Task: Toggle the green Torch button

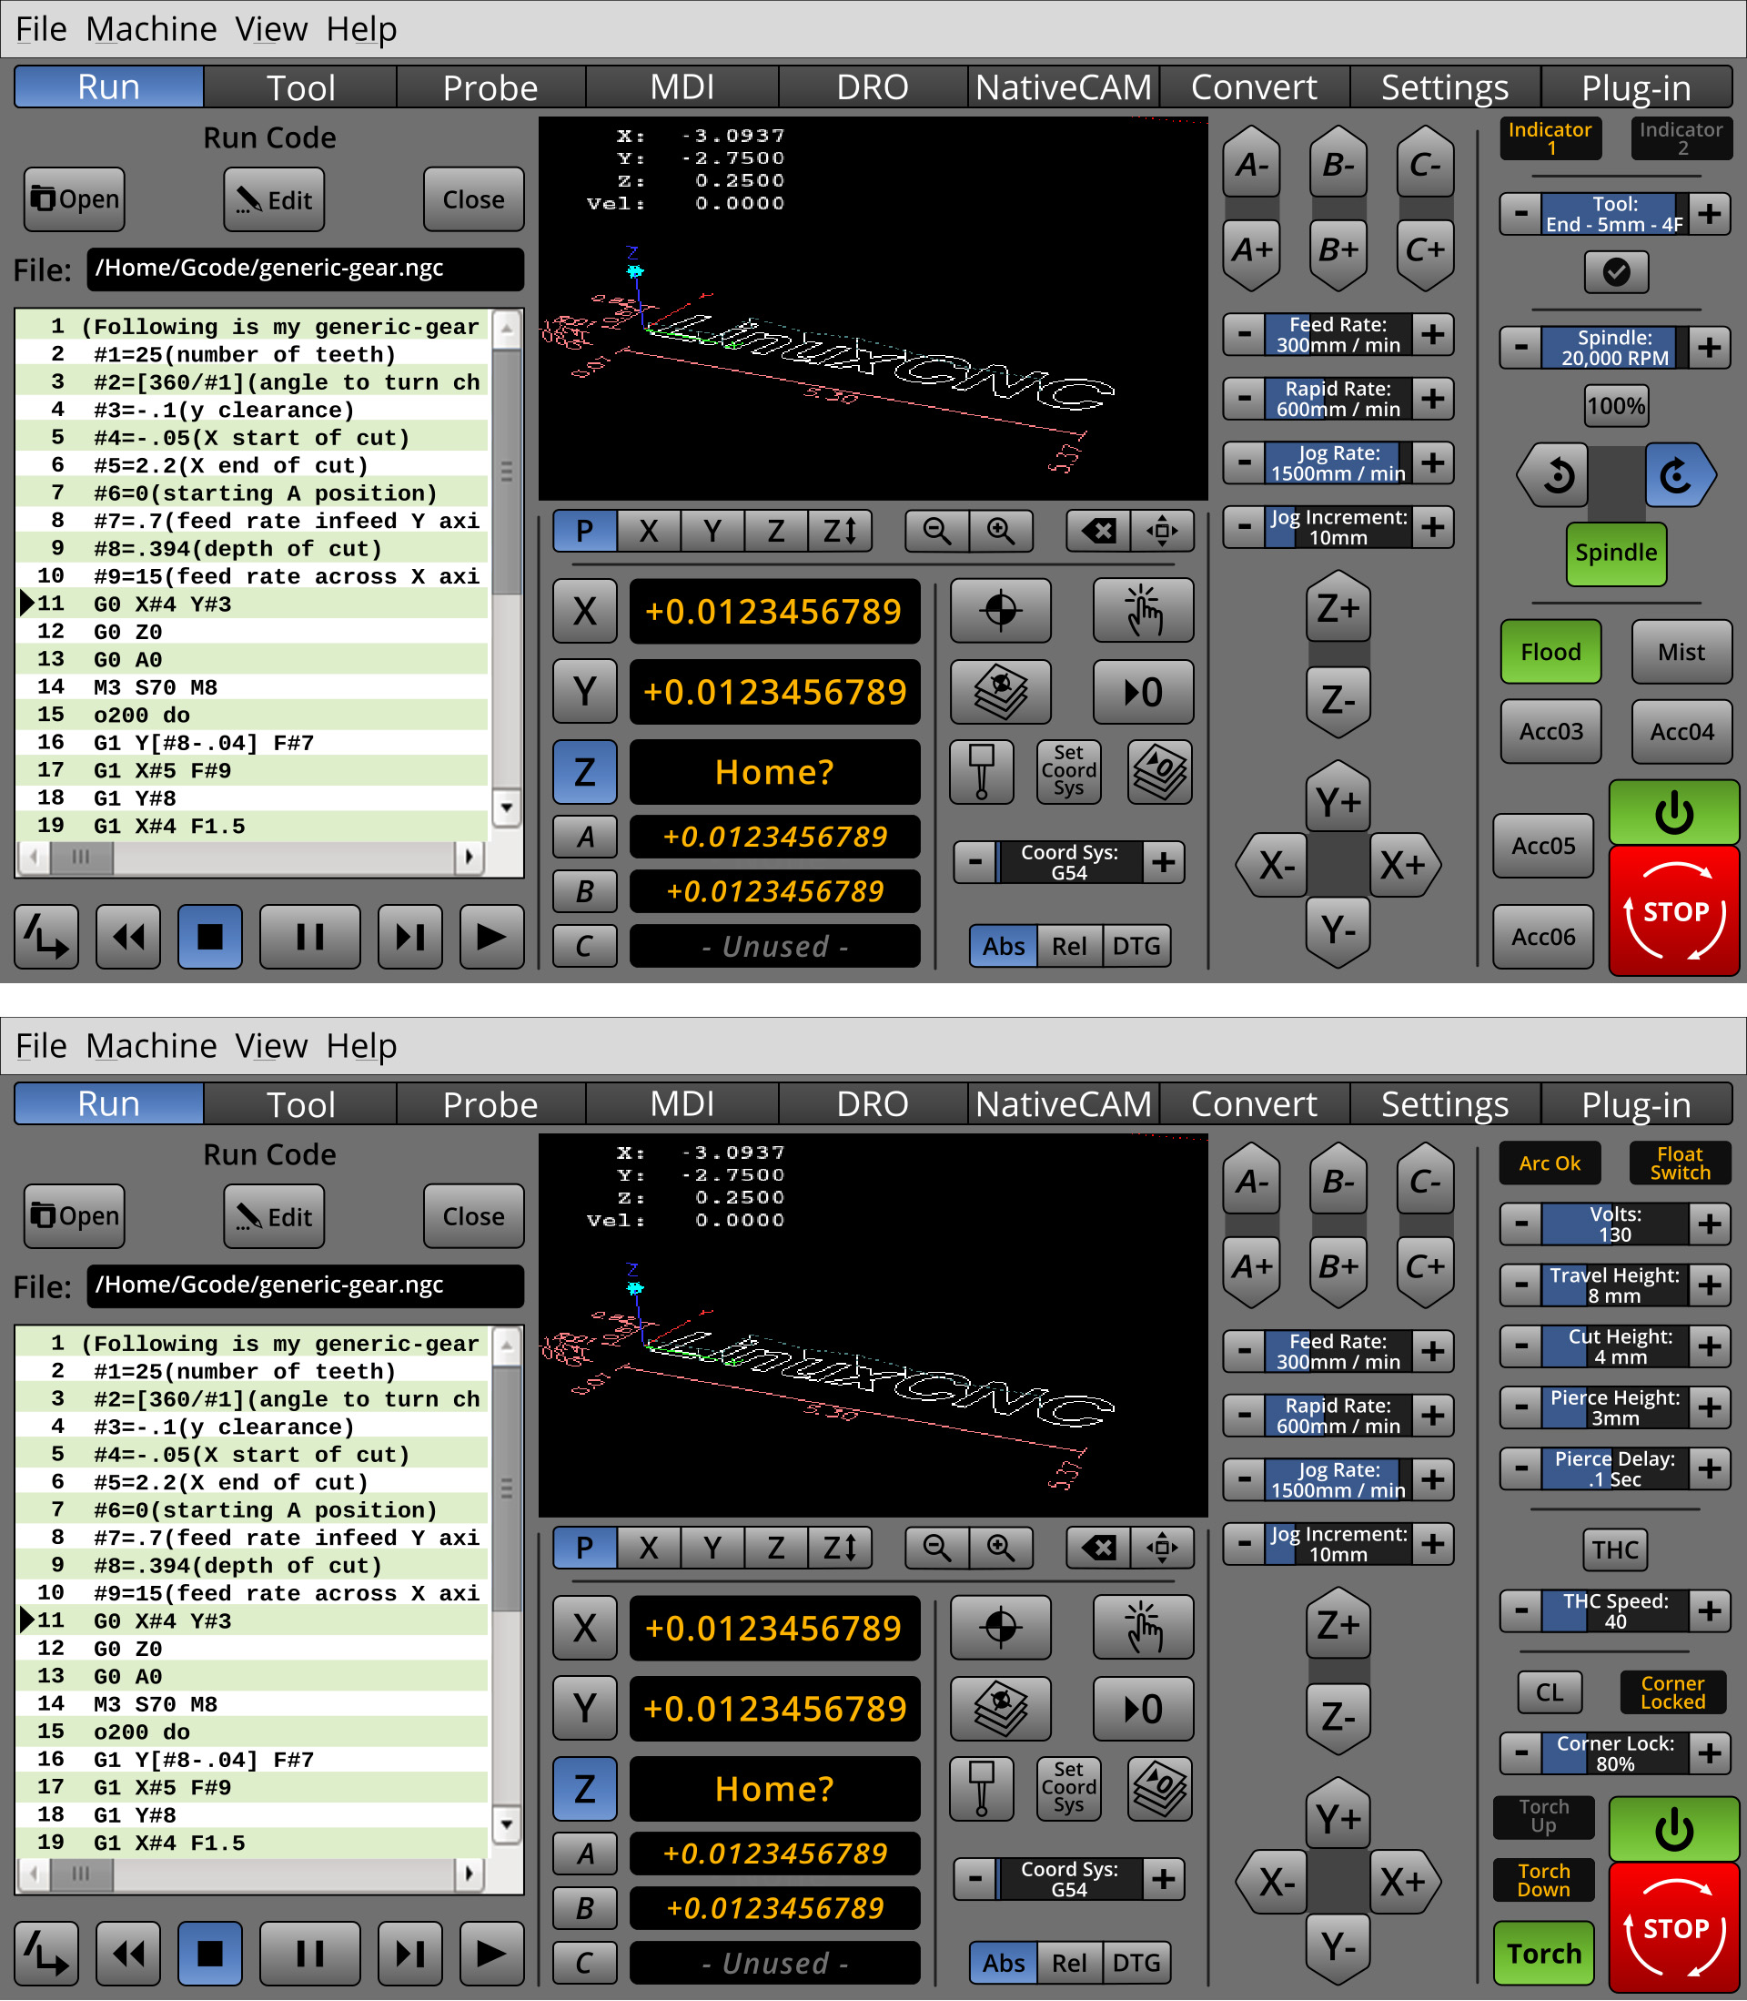Action: coord(1543,1954)
